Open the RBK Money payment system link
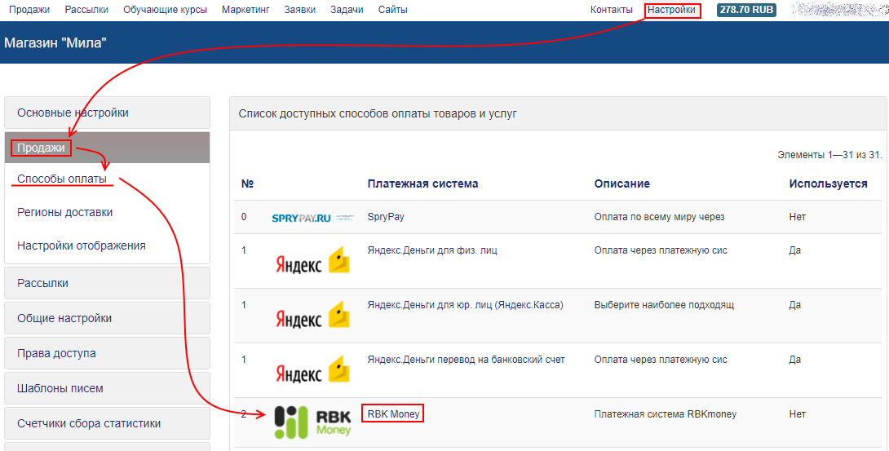Image resolution: width=889 pixels, height=451 pixels. 393,414
